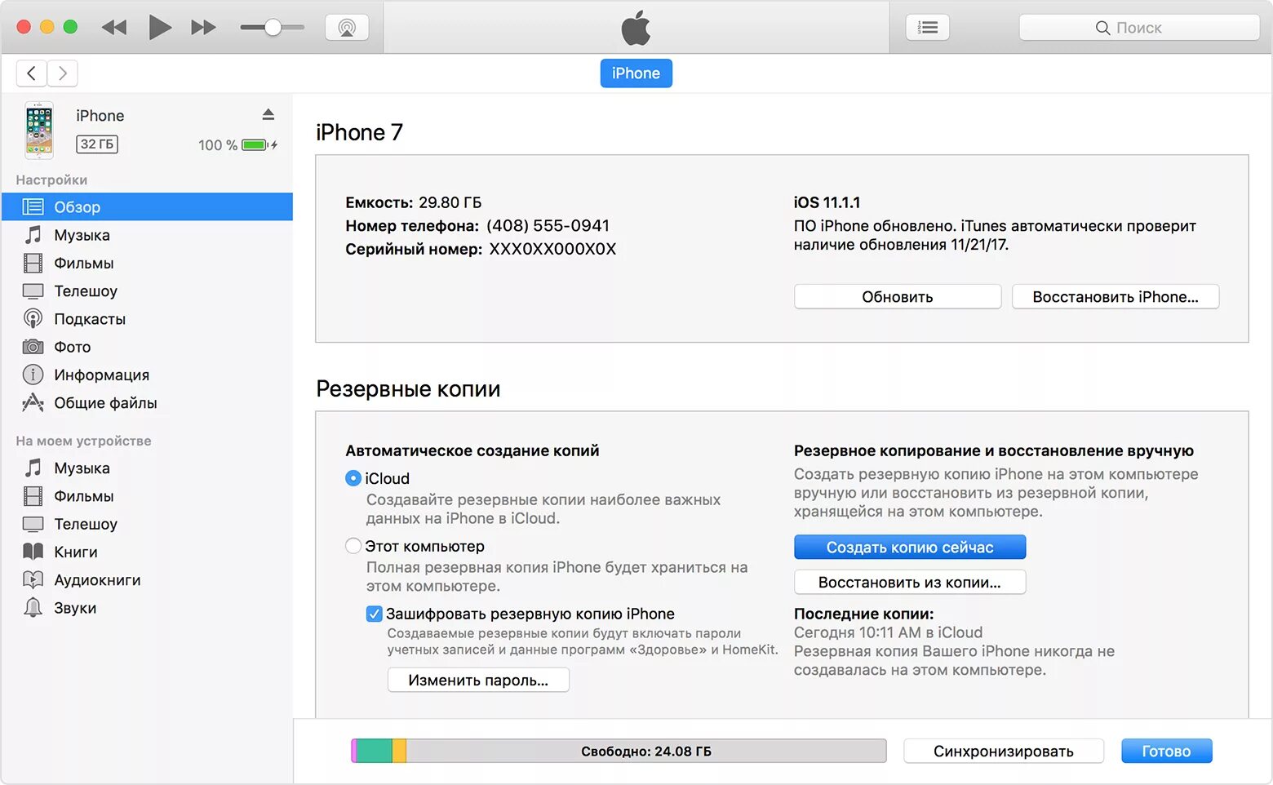
Task: Select the iPhone tab button
Action: coord(636,73)
